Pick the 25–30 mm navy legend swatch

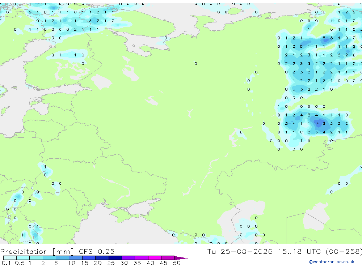tap(115, 258)
